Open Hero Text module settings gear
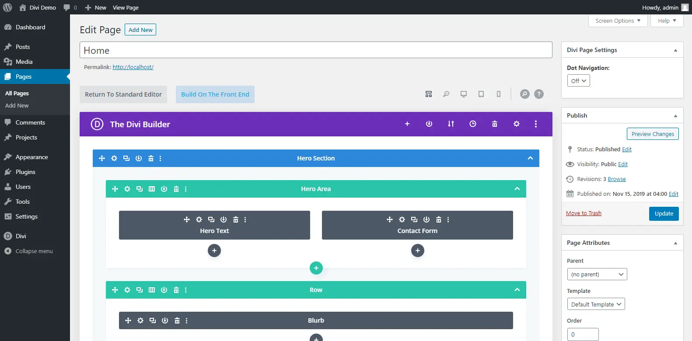 (199, 219)
